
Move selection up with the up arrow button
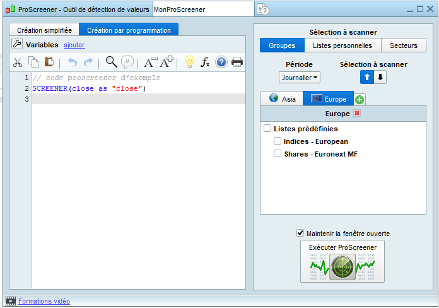tap(366, 77)
